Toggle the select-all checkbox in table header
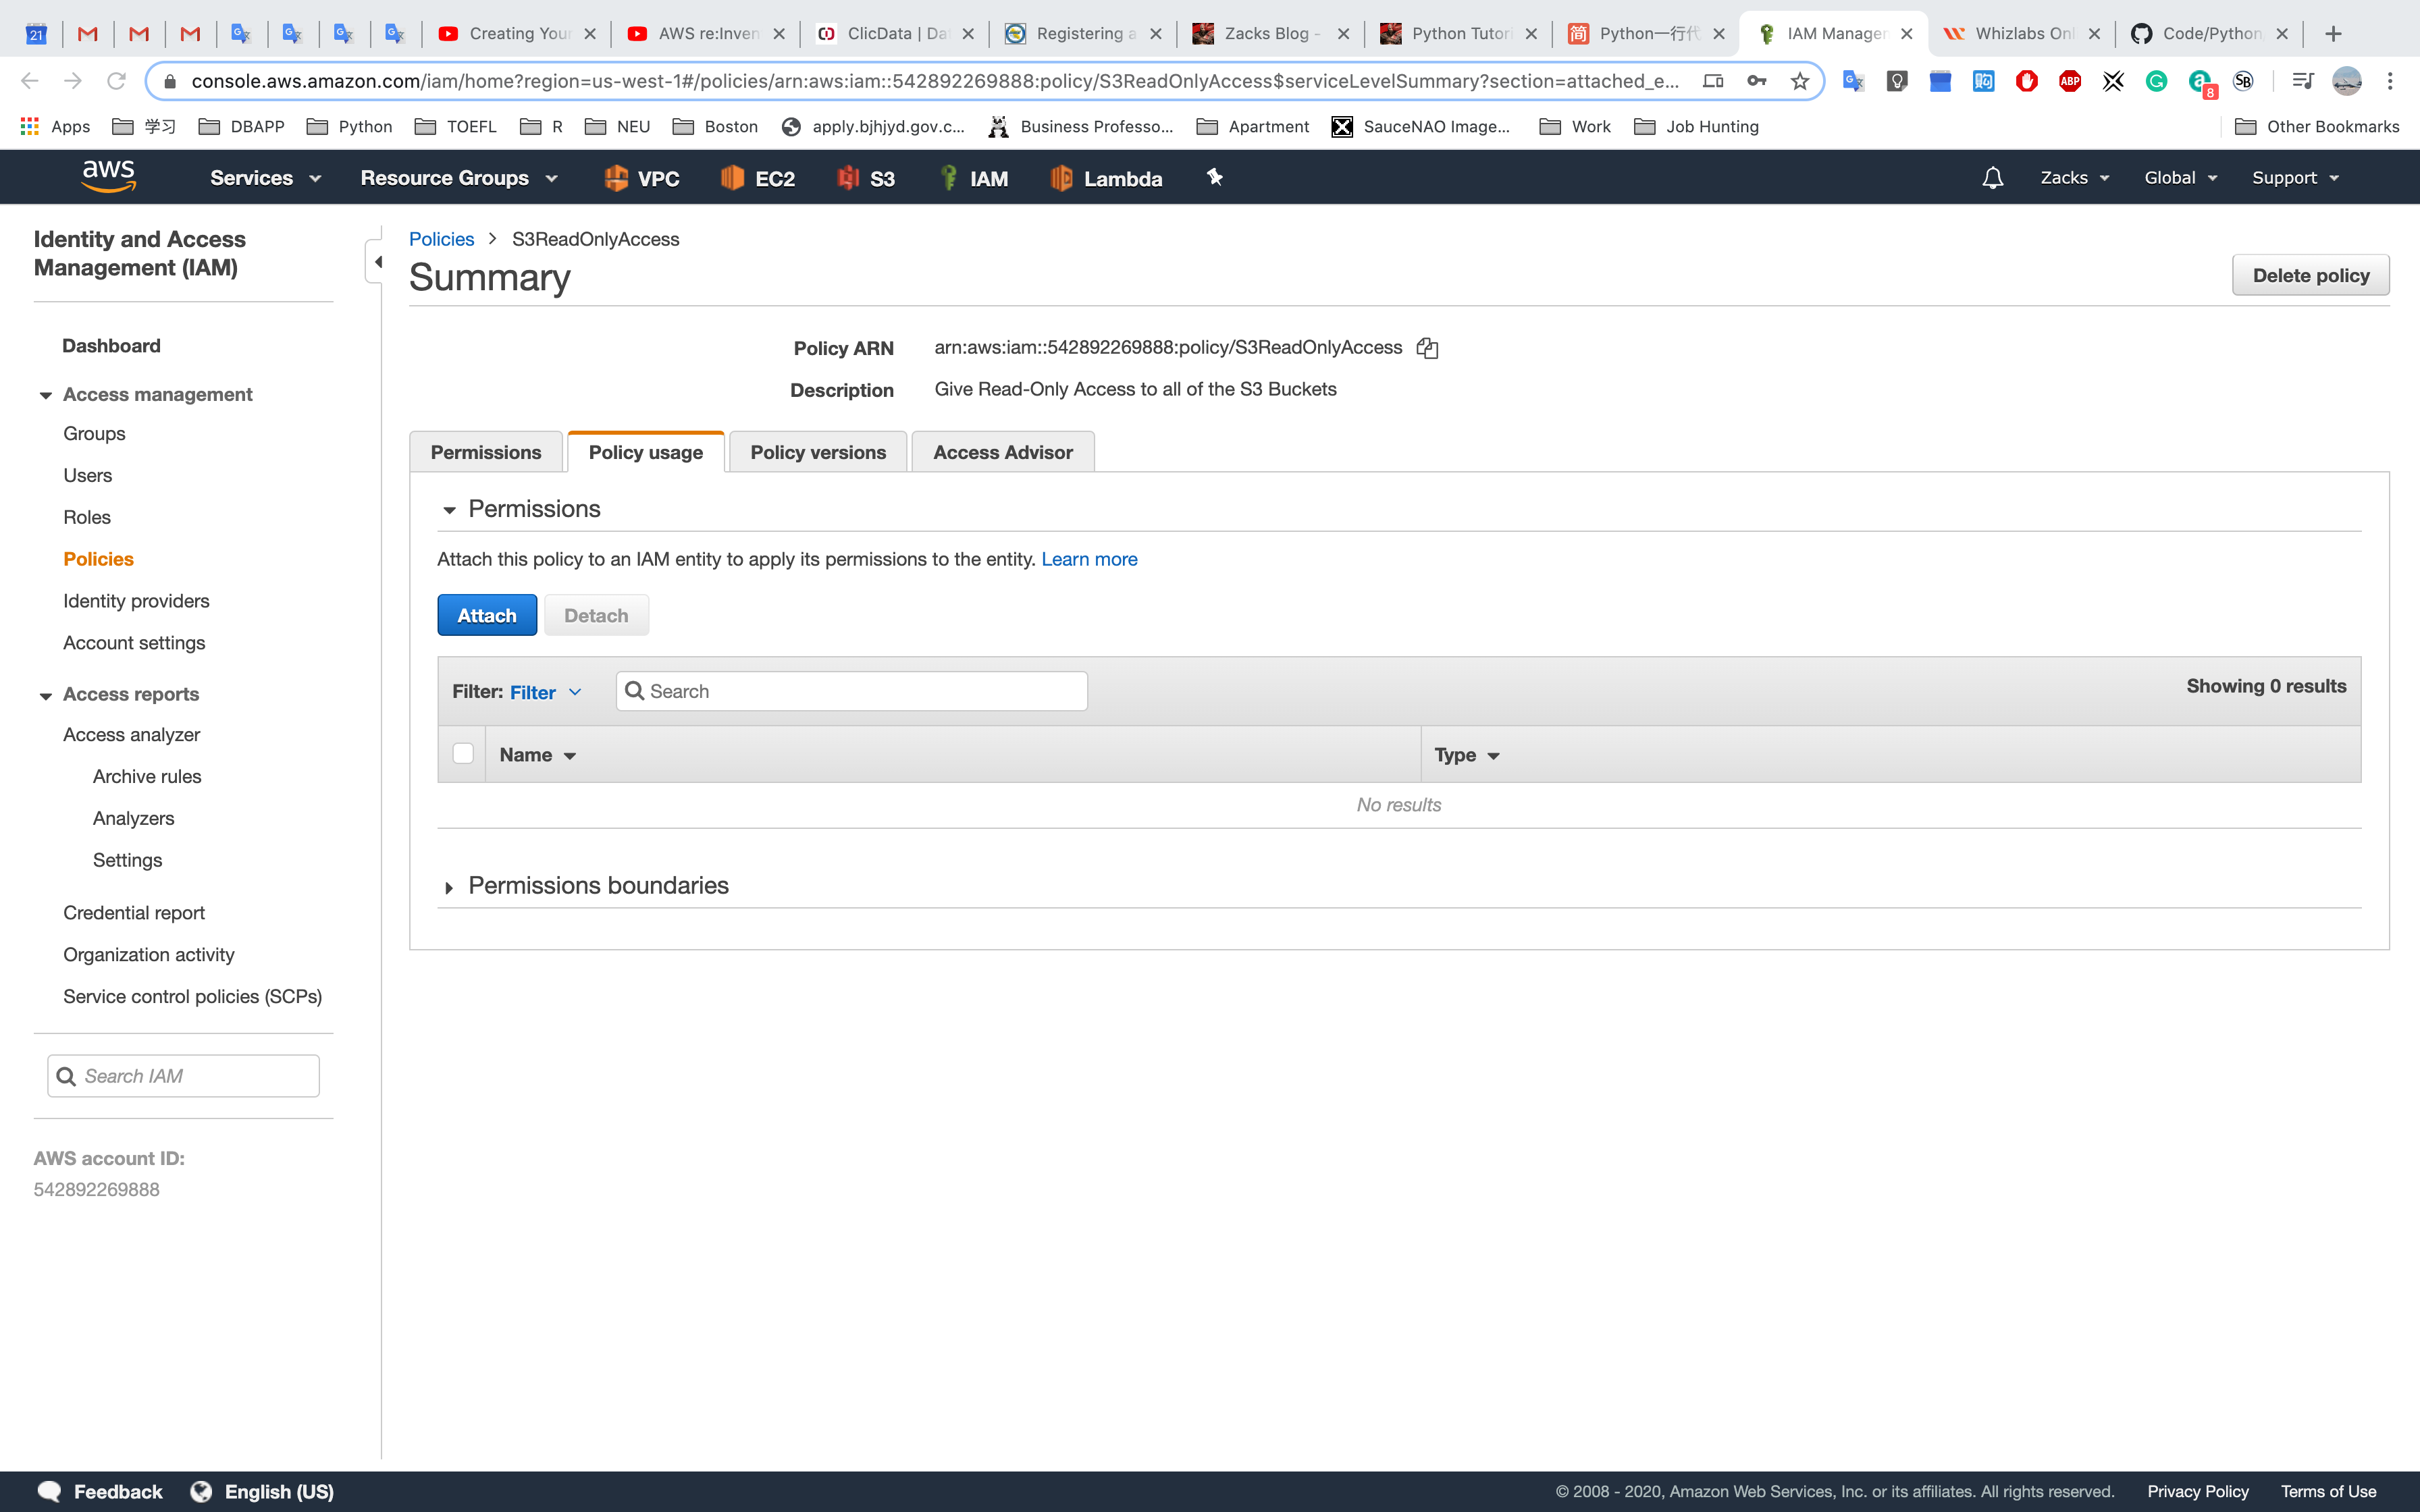The height and width of the screenshot is (1512, 2420). (462, 754)
